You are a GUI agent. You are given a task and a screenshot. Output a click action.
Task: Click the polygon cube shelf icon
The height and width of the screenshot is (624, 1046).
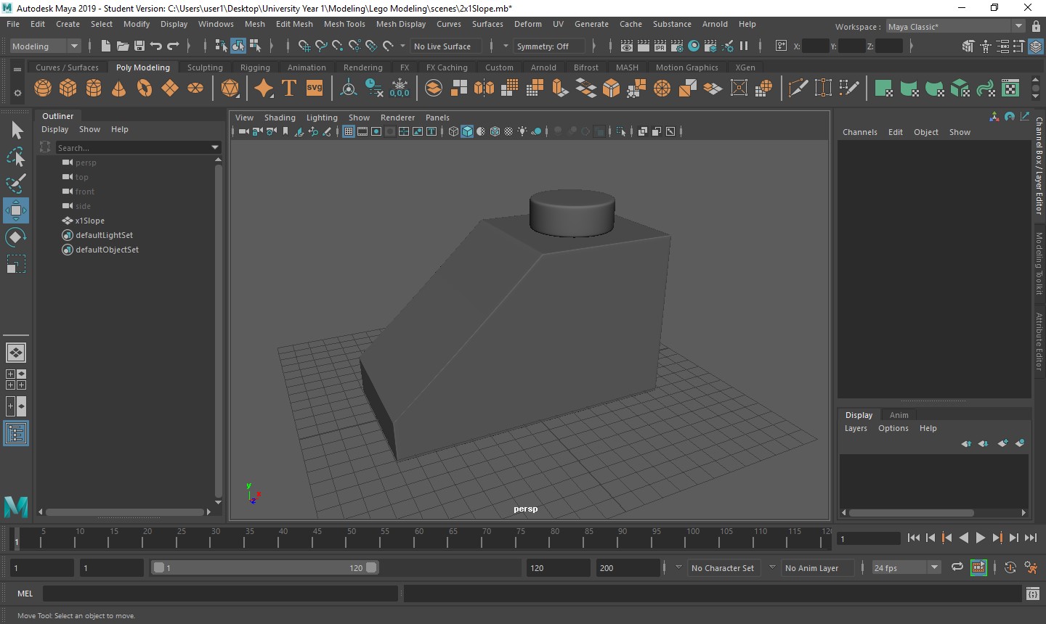pyautogui.click(x=68, y=89)
